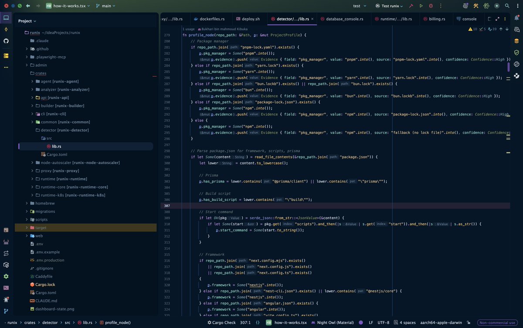Click the green atom toolbar icon

[486, 6]
